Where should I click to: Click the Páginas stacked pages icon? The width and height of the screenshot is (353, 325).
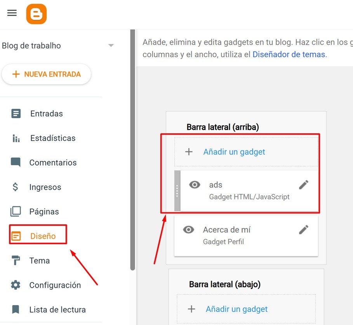(16, 211)
